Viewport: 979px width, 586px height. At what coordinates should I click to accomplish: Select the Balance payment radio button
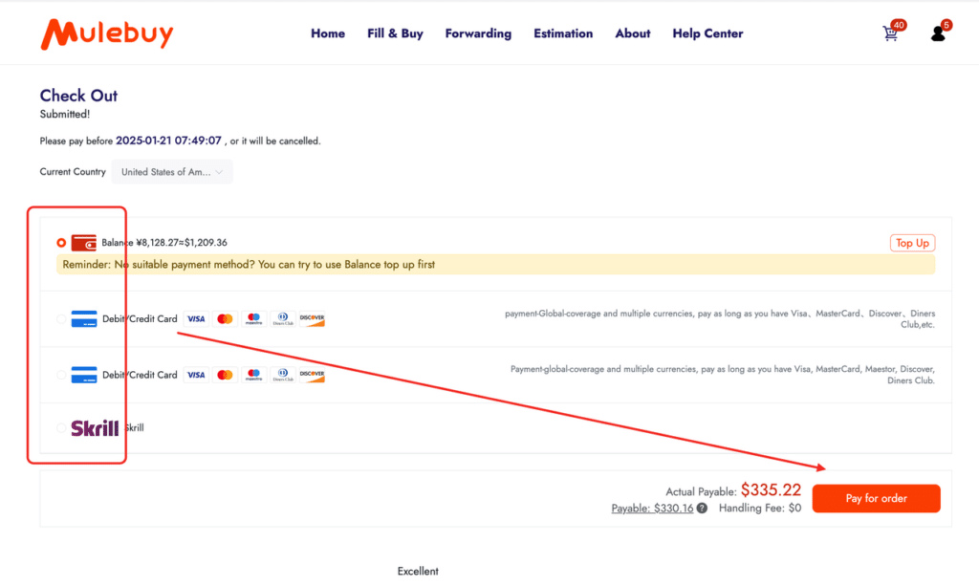click(61, 243)
